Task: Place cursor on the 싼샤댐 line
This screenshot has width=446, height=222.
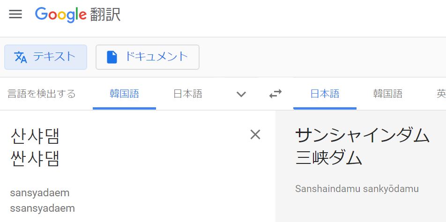Action: tap(35, 159)
